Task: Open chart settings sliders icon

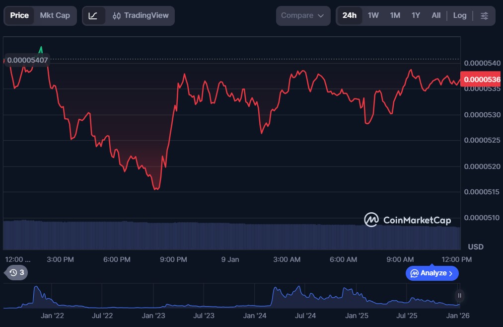Action: tap(484, 15)
